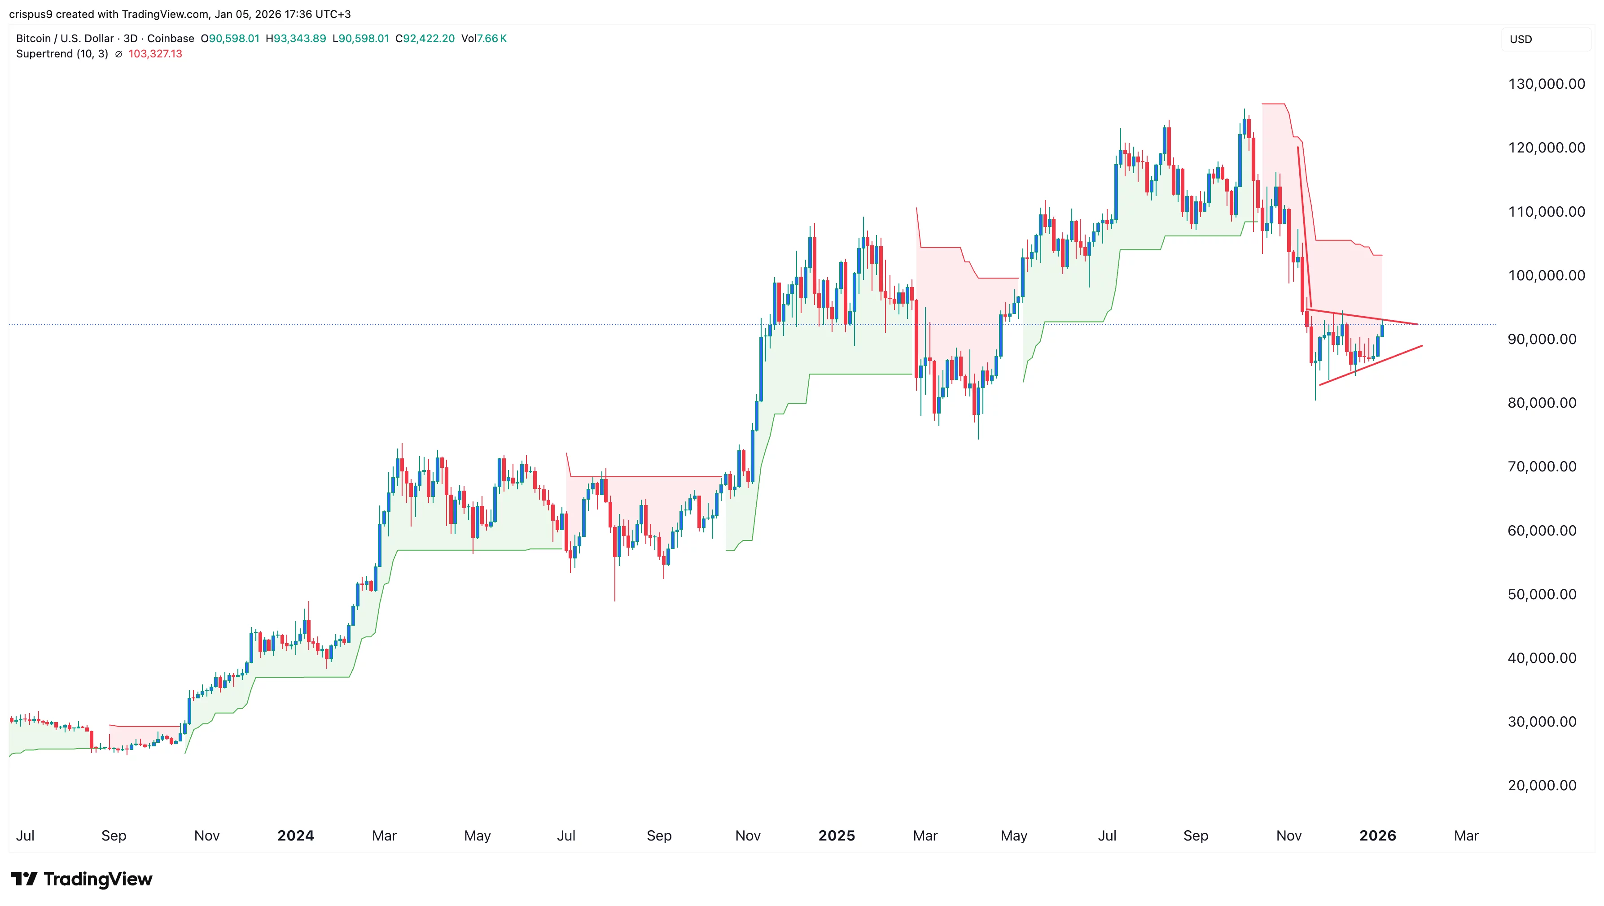
Task: Click the empty-set symbol beside Supertrend
Action: 118,54
